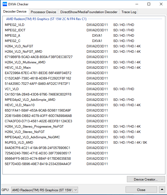This screenshot has height=195, width=167.
Task: Click the up-arrow expand button beside Close
Action: 162,190
